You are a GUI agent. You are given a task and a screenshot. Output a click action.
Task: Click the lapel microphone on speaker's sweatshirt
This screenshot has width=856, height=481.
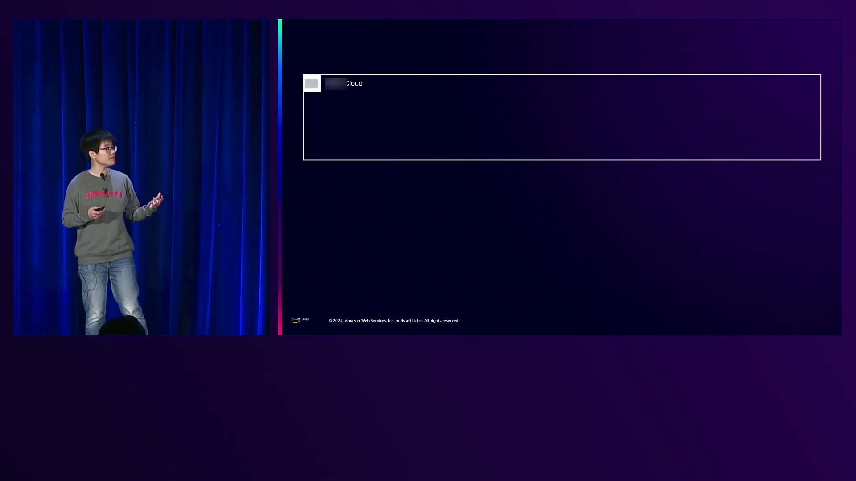tap(103, 177)
